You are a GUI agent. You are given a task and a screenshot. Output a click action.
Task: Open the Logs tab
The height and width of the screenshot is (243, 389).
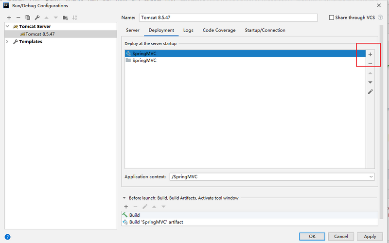point(188,30)
